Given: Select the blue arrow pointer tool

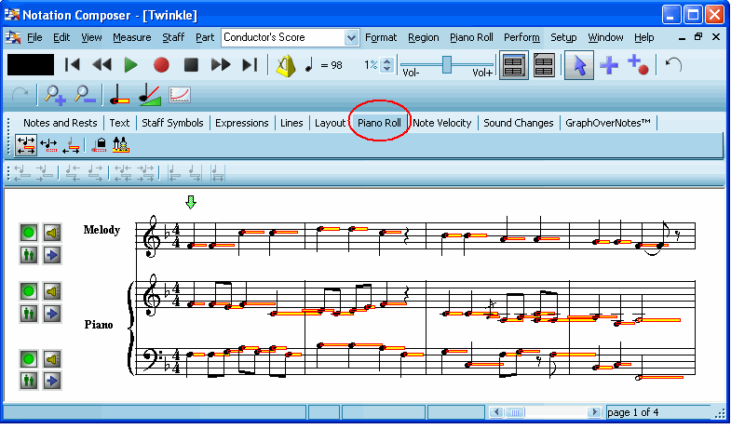Looking at the screenshot, I should click(577, 65).
